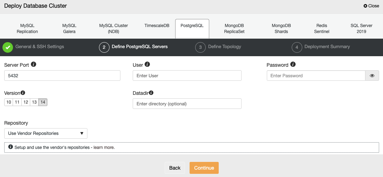Click the Continue button

coord(204,168)
